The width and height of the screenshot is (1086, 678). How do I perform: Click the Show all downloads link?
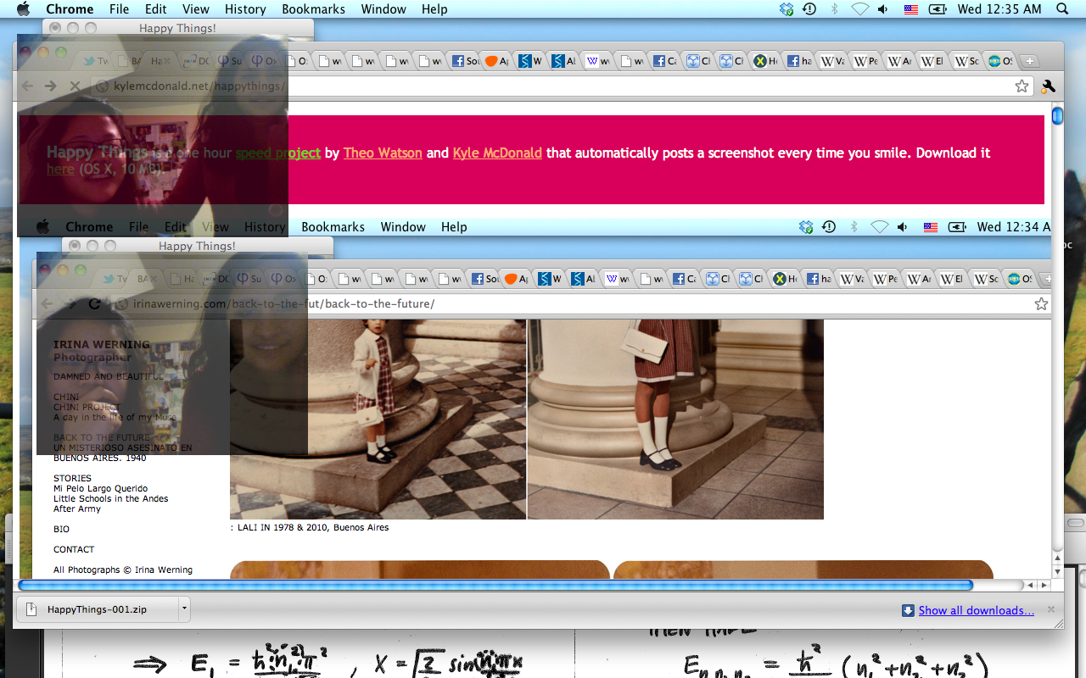pos(976,610)
